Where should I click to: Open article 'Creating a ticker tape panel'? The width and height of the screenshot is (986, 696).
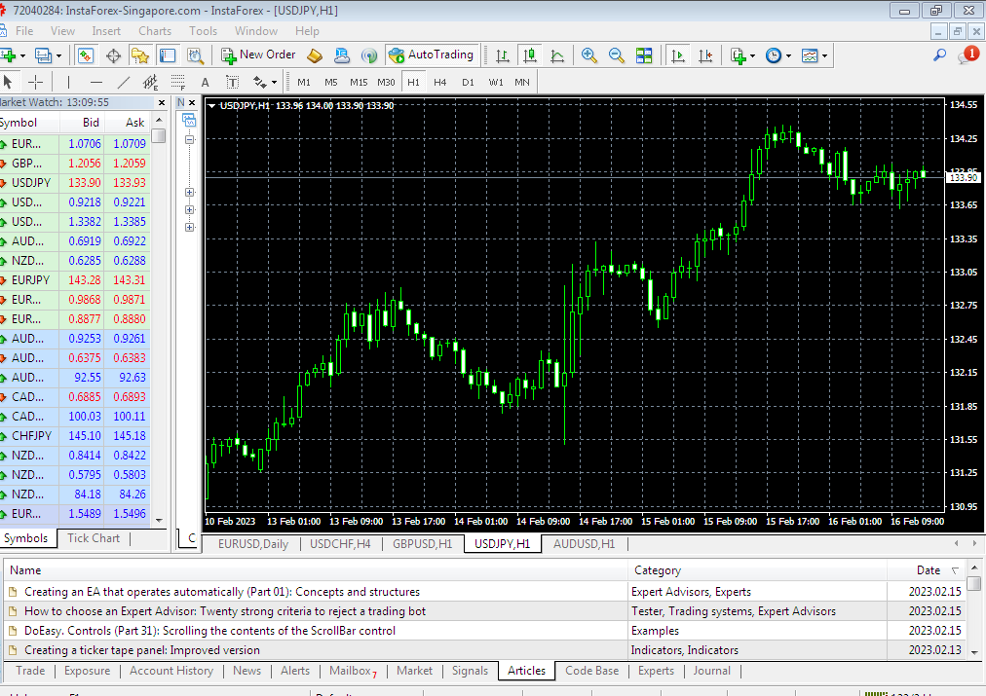coord(141,650)
